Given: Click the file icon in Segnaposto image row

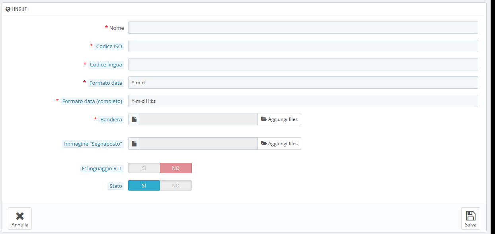Looking at the screenshot, I should tap(134, 144).
